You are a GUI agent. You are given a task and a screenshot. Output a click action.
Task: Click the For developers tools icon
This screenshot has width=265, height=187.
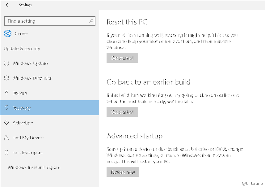coord(6,153)
